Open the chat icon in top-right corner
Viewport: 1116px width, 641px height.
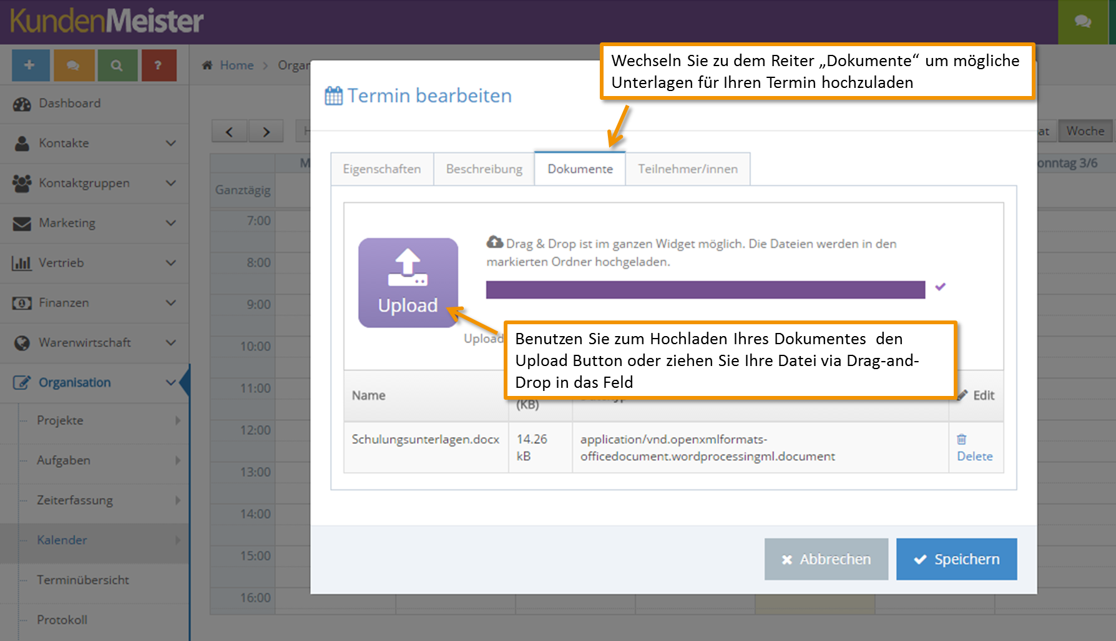point(1083,22)
